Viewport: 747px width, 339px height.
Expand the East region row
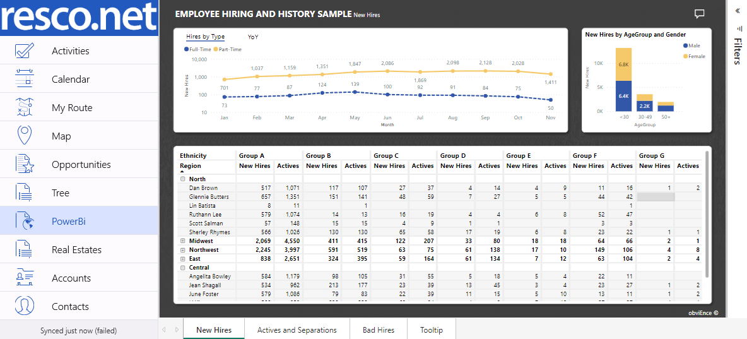182,258
